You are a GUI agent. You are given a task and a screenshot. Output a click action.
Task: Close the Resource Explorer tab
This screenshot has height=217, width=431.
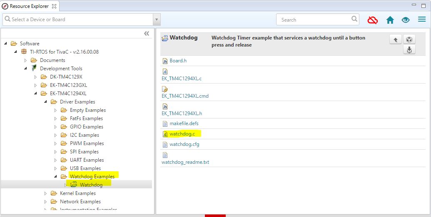pos(54,6)
